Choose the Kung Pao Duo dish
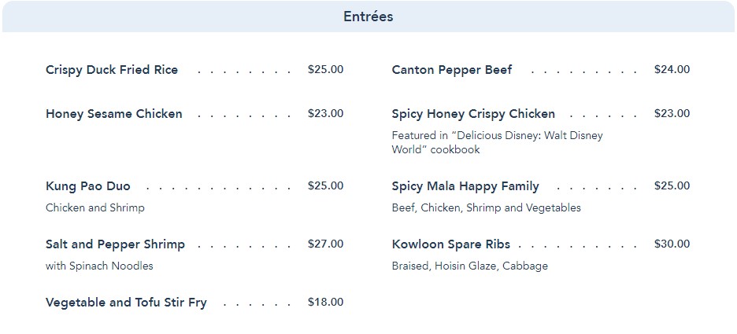 (88, 186)
